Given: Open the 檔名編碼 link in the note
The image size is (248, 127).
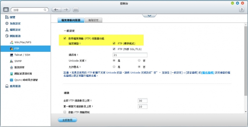Looking at the screenshot, I should click(208, 73).
